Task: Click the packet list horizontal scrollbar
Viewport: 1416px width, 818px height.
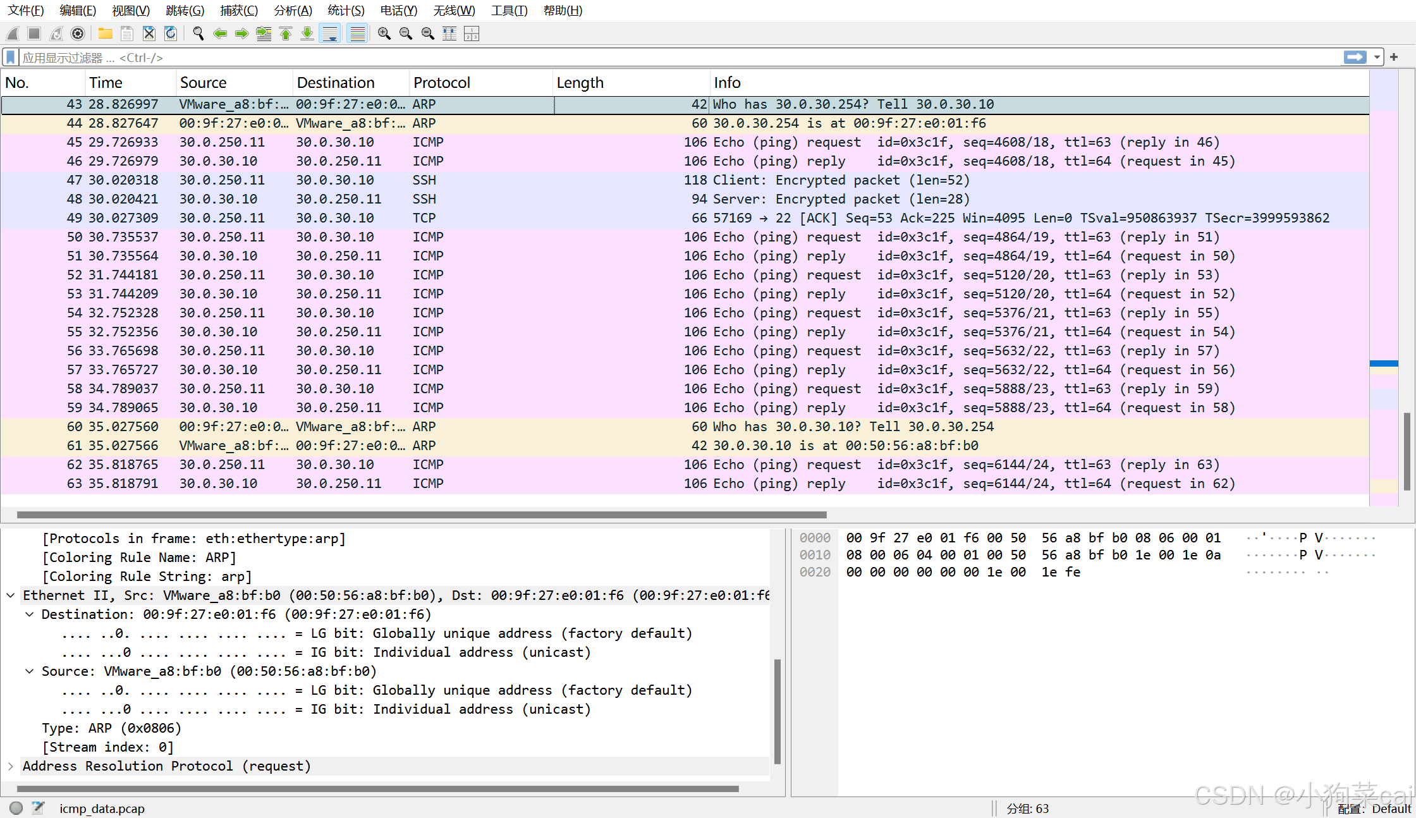Action: (x=421, y=515)
